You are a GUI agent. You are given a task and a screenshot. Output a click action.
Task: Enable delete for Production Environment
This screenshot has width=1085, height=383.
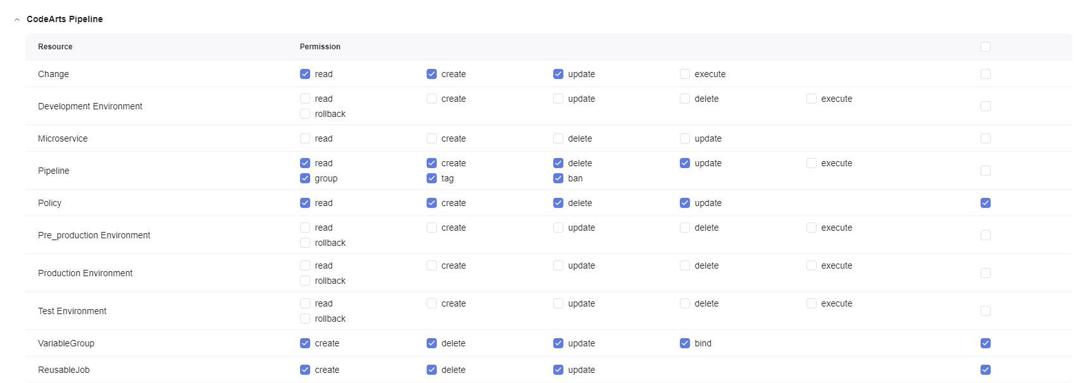[685, 265]
